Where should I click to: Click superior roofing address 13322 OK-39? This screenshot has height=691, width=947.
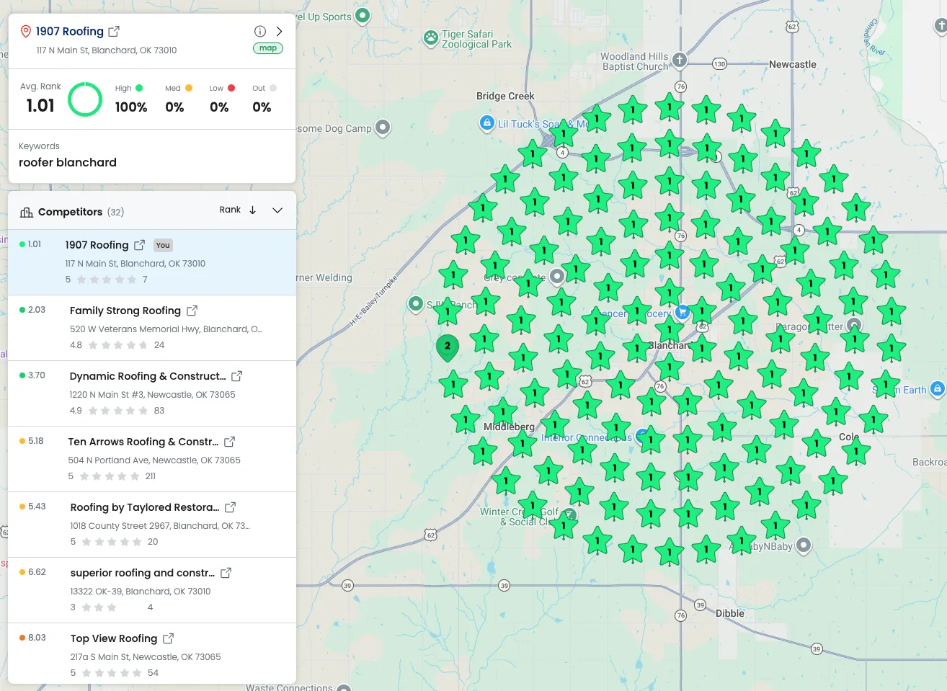coord(141,592)
